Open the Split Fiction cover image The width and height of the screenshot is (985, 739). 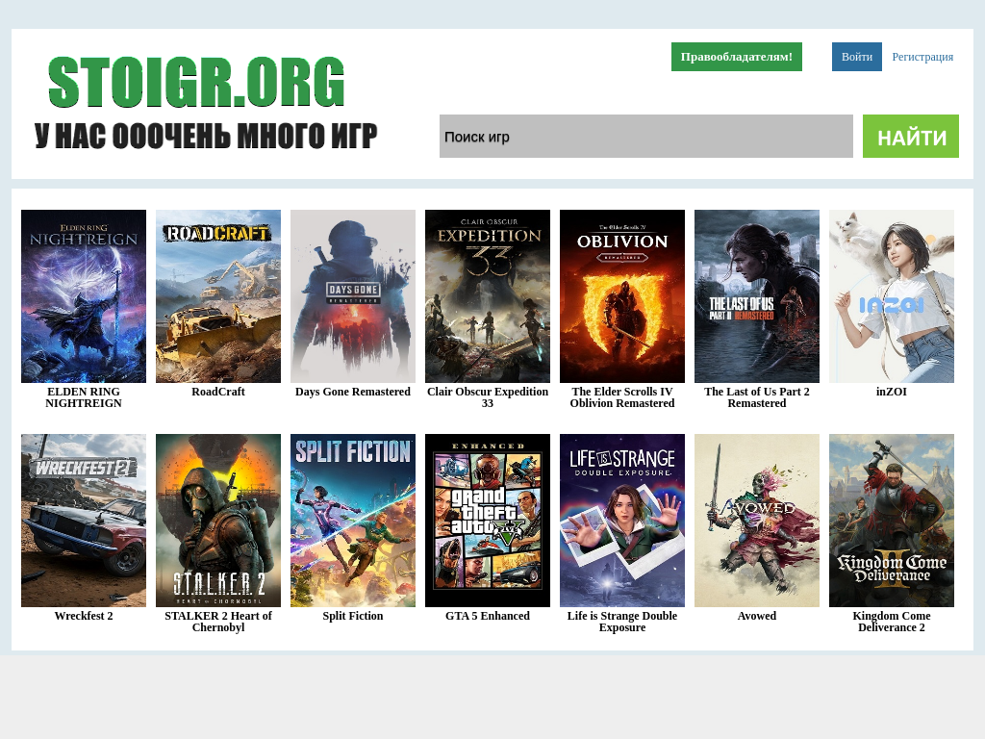coord(353,521)
